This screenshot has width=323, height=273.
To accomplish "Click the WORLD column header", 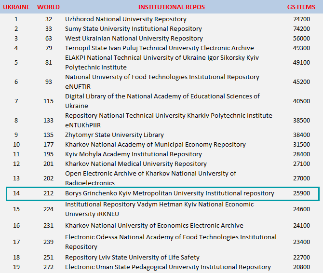I will tap(48, 7).
